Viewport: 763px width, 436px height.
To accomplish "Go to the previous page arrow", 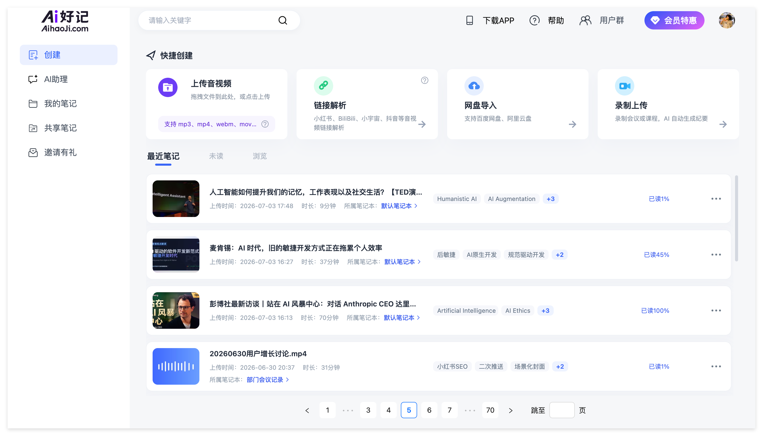I will coord(307,410).
